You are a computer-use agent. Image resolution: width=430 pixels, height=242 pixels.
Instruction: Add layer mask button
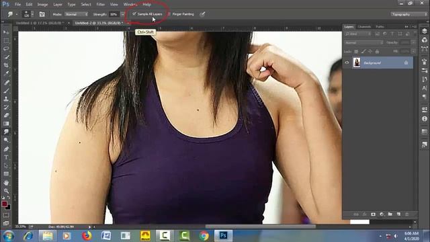[373, 214]
